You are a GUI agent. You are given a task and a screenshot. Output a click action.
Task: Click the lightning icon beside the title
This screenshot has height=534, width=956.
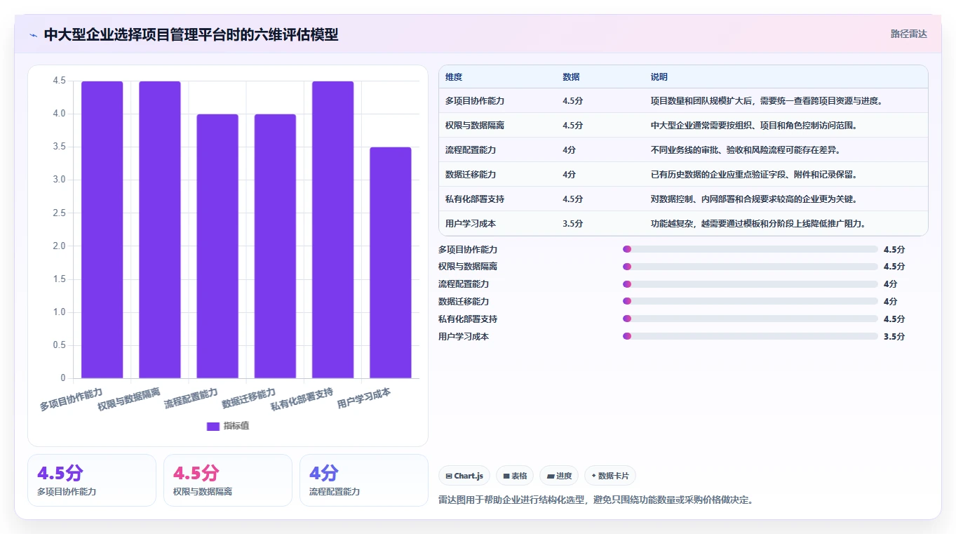[34, 35]
